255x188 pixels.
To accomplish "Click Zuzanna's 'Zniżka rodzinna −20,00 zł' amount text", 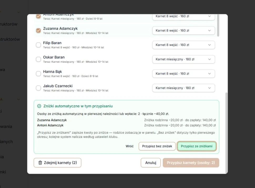I will (x=163, y=120).
